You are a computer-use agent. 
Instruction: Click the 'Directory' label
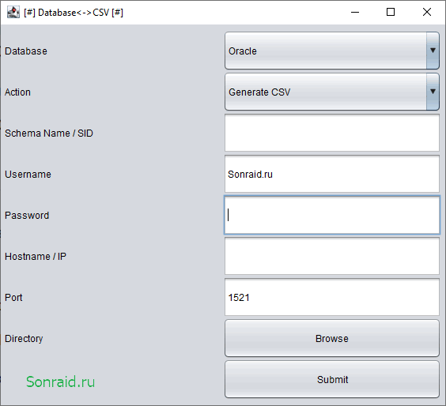click(24, 339)
